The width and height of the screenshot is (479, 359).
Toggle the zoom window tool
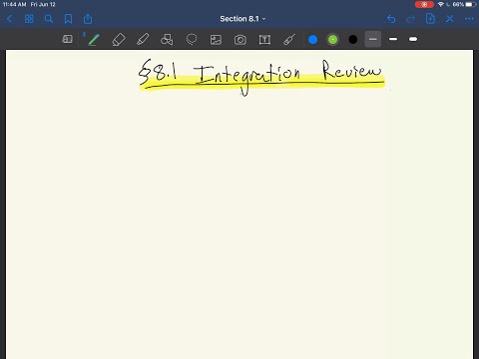68,39
